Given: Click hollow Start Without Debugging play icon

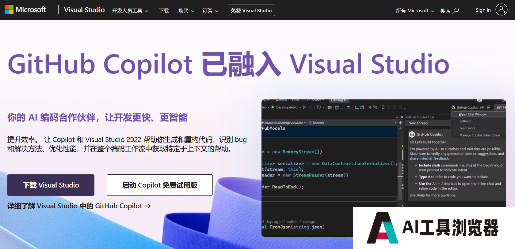Looking at the screenshot, I should 304,107.
